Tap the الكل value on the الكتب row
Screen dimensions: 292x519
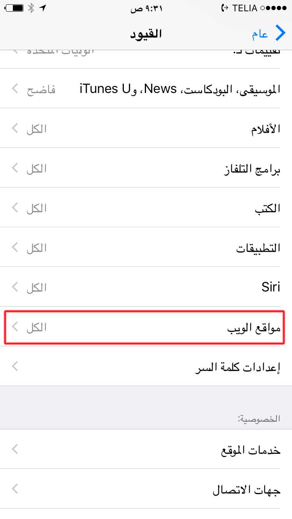[37, 208]
